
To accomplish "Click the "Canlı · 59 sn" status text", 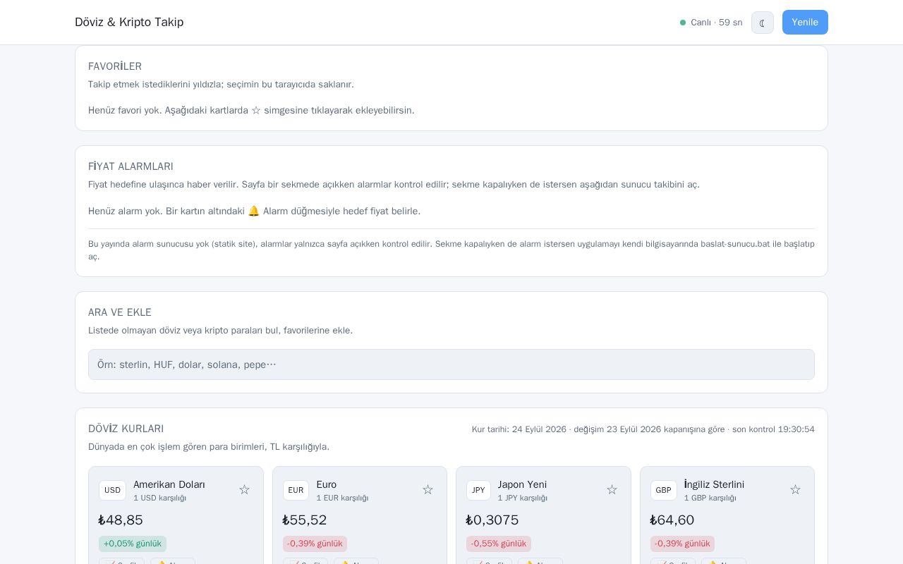I will [x=717, y=23].
